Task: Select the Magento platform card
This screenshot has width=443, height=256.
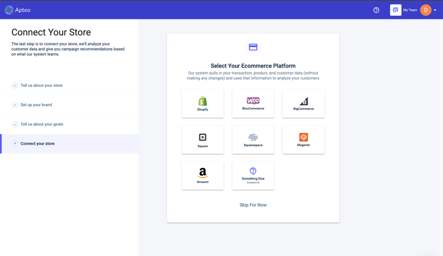Action: pyautogui.click(x=304, y=140)
